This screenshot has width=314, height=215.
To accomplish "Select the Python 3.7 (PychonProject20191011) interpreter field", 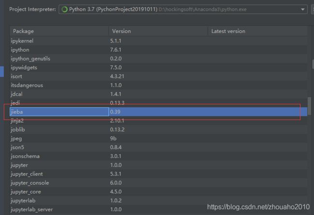I will (183, 9).
